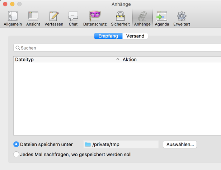The height and width of the screenshot is (170, 221).
Task: Switch to the Empfang tab
Action: pyautogui.click(x=108, y=36)
